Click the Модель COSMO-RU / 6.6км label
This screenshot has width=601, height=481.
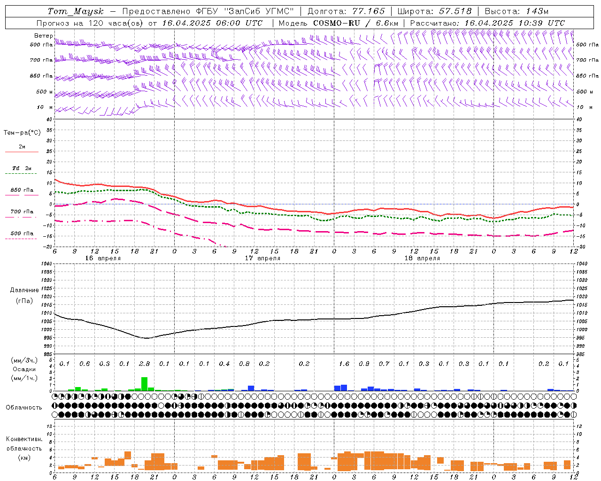[339, 23]
